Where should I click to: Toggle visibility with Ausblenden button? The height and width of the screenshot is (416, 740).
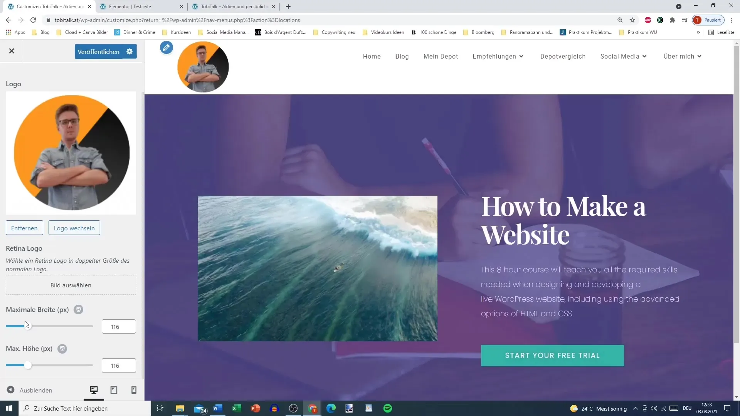pyautogui.click(x=29, y=389)
